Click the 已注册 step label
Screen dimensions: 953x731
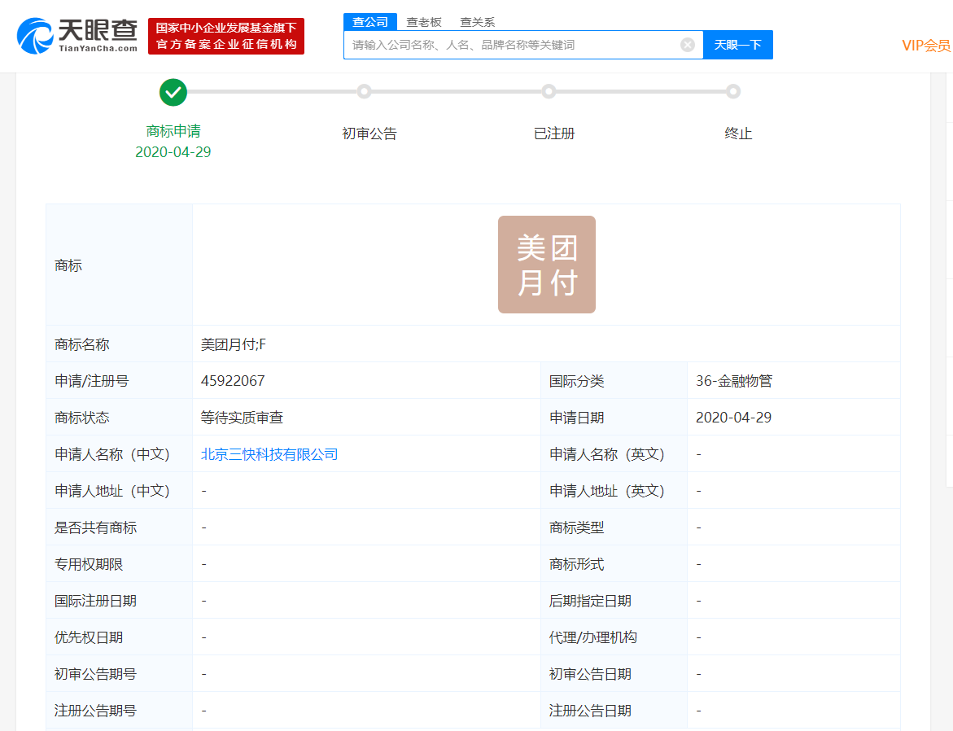(554, 134)
